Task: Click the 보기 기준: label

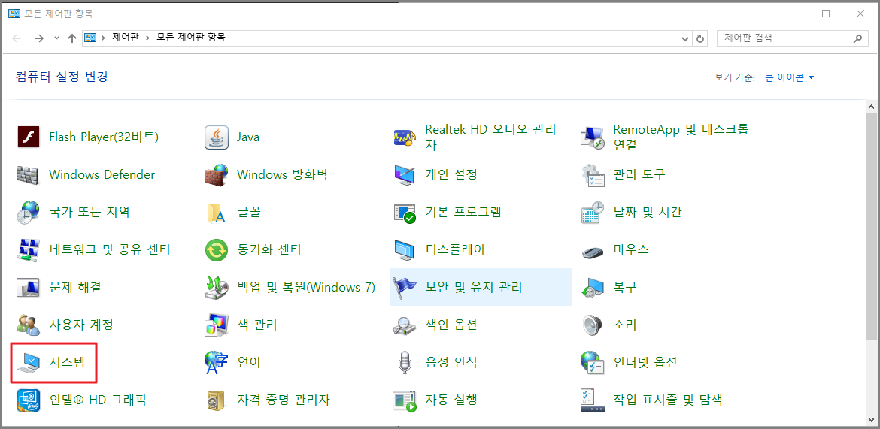Action: coord(735,77)
